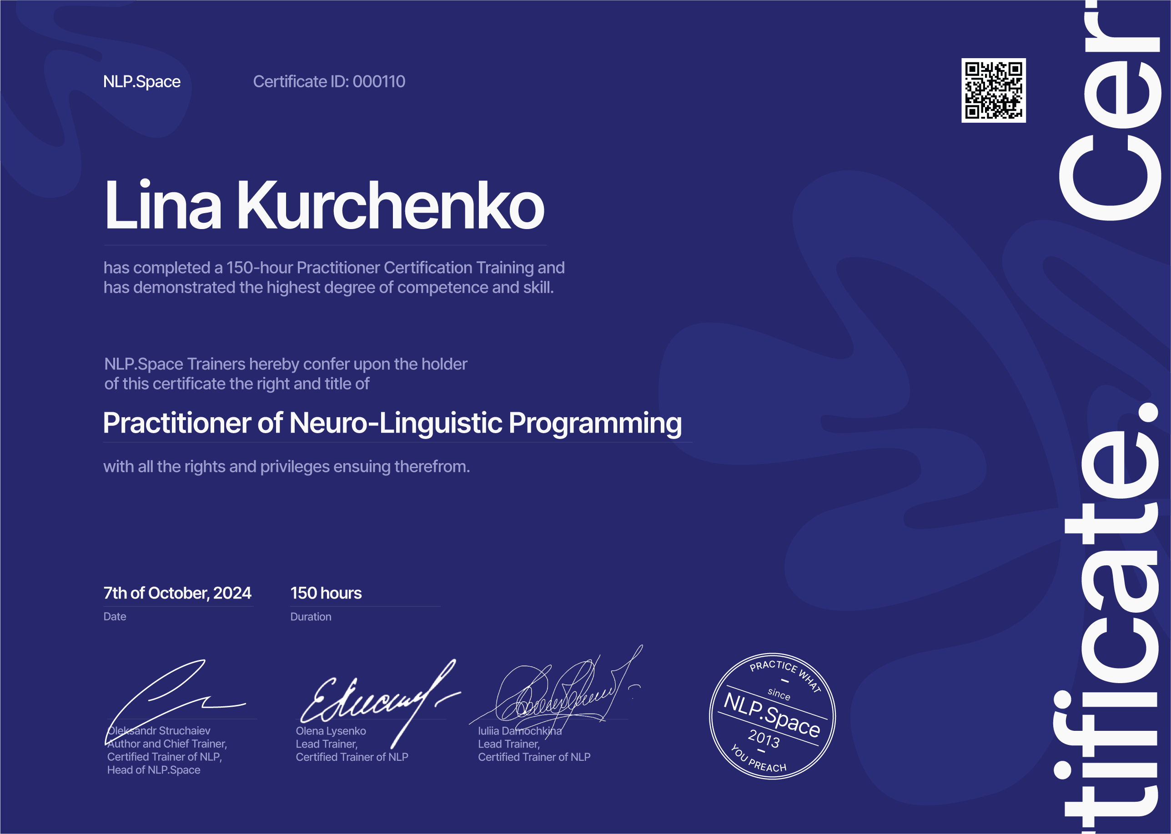This screenshot has height=834, width=1171.
Task: Select the name Lina Kurchenko
Action: (x=324, y=205)
